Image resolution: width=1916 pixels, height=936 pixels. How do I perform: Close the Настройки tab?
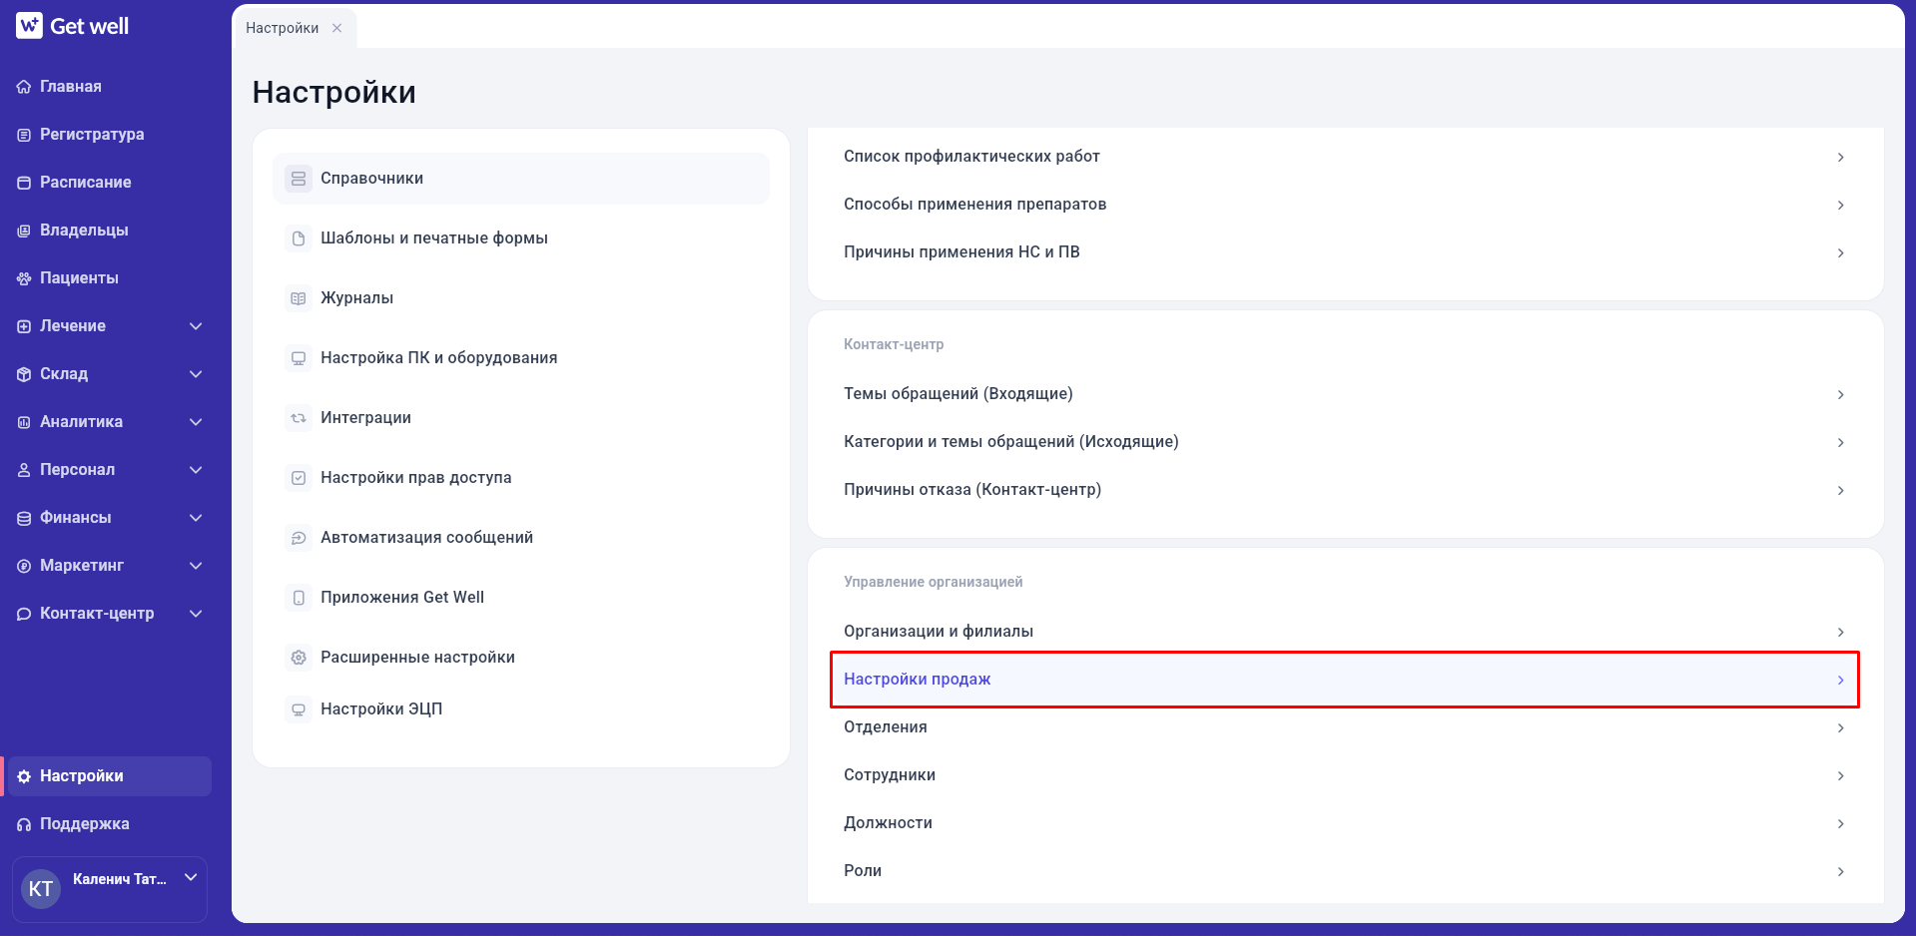[x=337, y=28]
